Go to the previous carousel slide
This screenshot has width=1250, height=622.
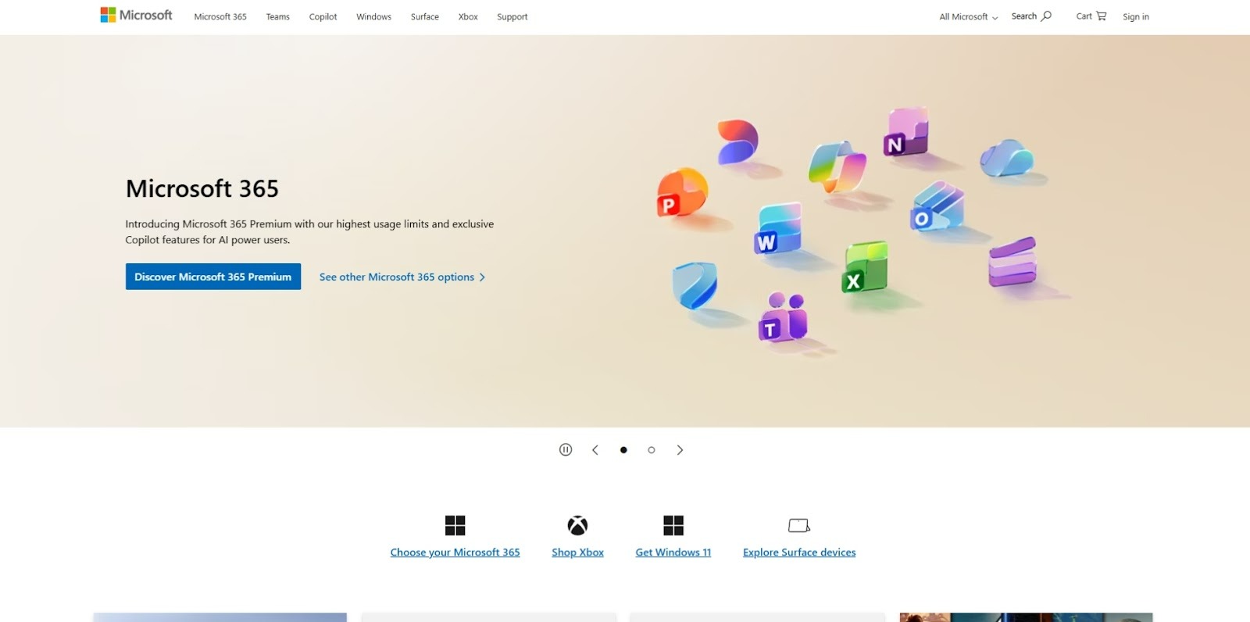pos(595,449)
